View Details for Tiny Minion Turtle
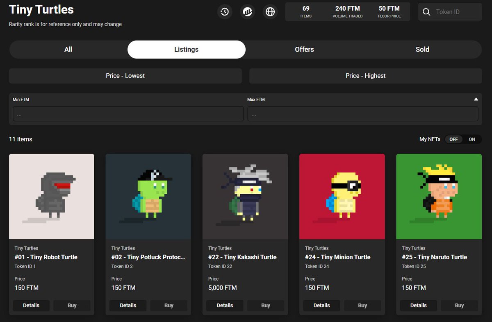 pyautogui.click(x=321, y=306)
